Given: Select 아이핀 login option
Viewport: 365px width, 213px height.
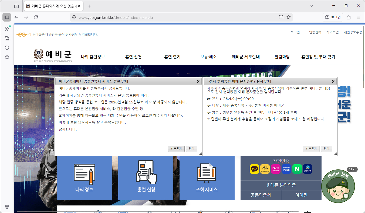Looking at the screenshot, I should (x=302, y=195).
